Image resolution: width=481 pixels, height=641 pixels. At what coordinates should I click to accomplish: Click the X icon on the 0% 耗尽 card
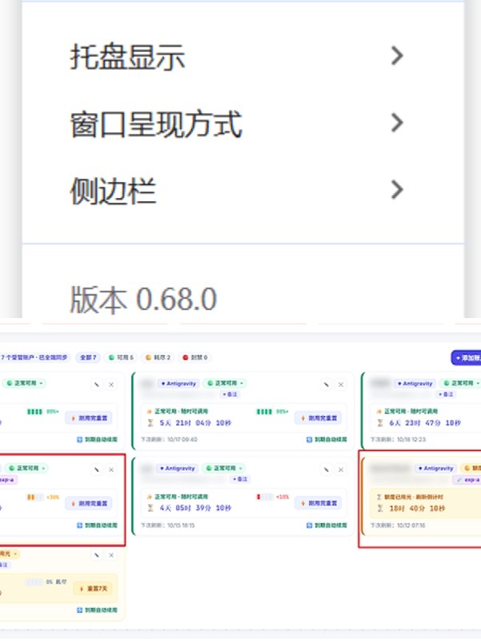tap(111, 555)
